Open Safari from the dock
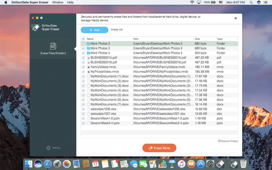The width and height of the screenshot is (272, 170). (48, 164)
